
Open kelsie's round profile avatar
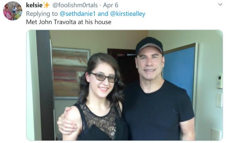tap(13, 11)
